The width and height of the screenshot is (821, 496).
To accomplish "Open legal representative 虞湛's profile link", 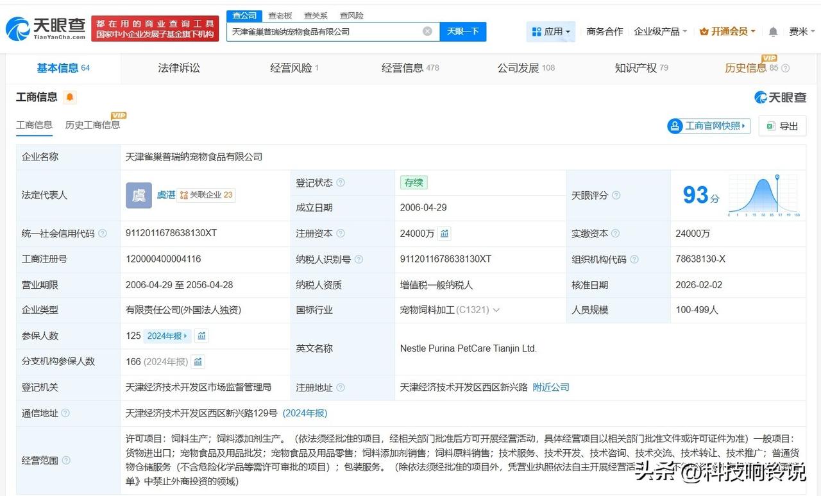I will click(166, 195).
